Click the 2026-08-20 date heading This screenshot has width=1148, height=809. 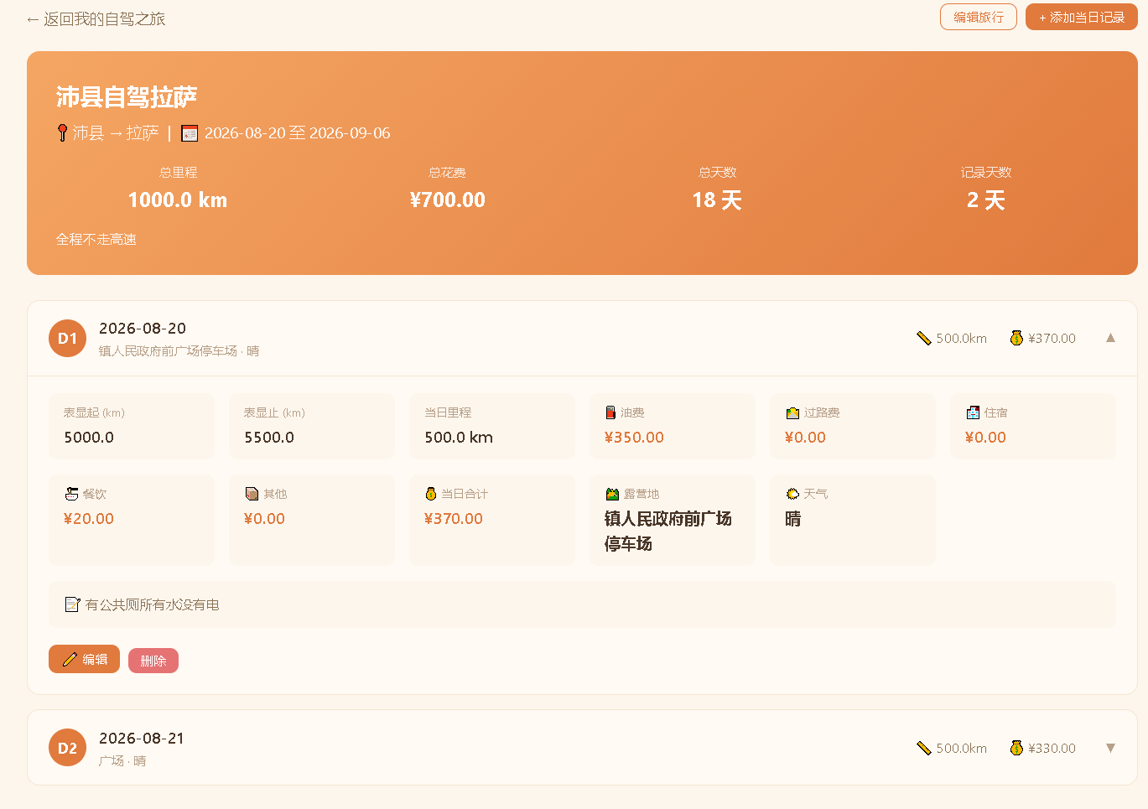point(143,328)
